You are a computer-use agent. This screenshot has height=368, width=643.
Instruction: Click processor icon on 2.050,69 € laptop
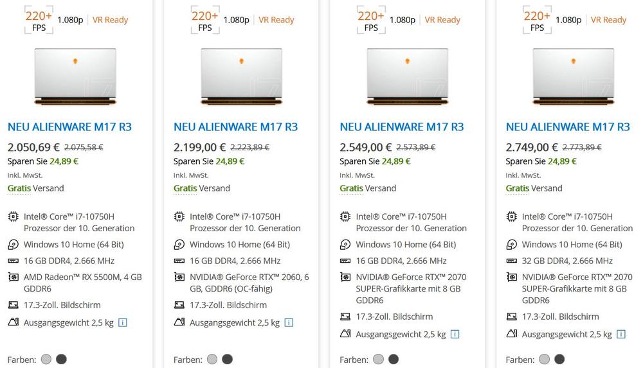pyautogui.click(x=14, y=217)
